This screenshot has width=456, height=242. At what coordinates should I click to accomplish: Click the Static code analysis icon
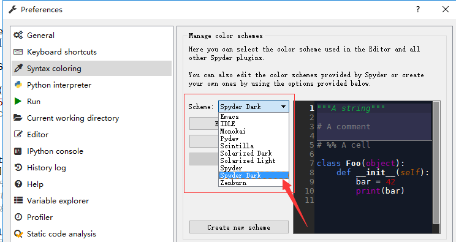click(18, 233)
